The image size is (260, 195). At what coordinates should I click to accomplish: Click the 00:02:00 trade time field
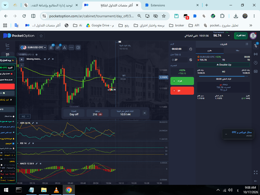(179, 49)
